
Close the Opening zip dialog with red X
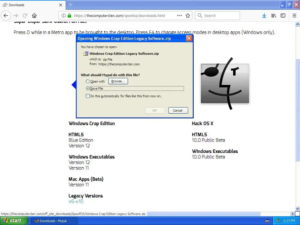[189, 38]
